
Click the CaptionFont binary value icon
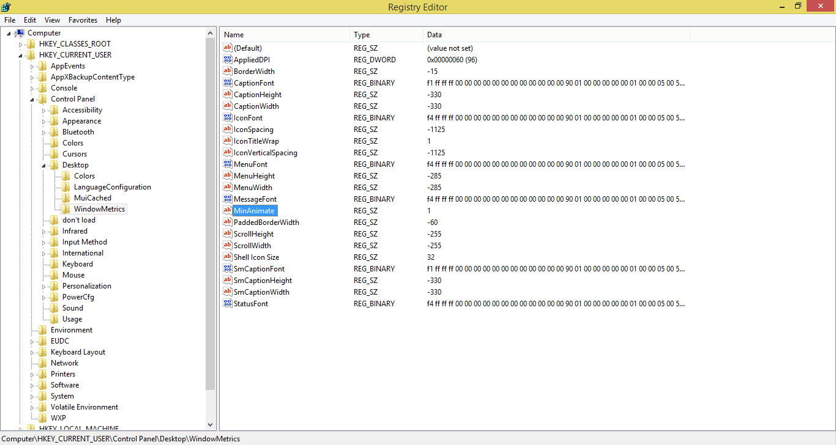coord(228,83)
